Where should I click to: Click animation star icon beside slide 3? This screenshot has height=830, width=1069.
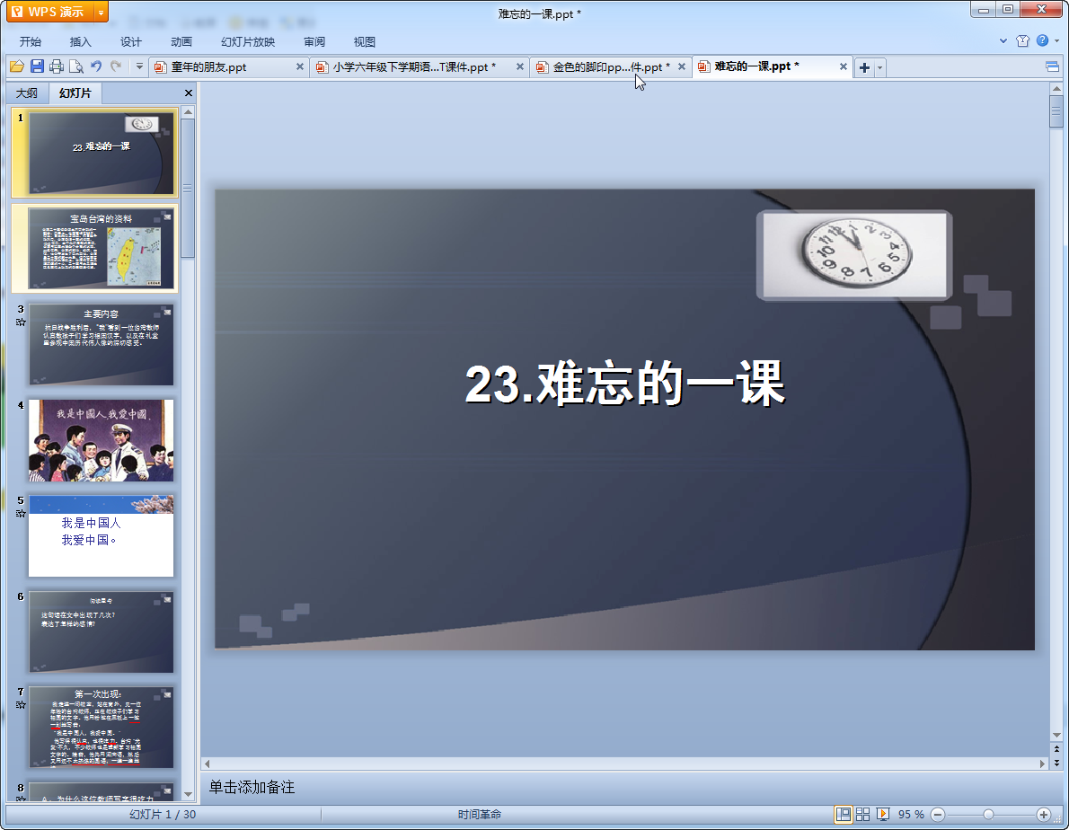pyautogui.click(x=21, y=322)
